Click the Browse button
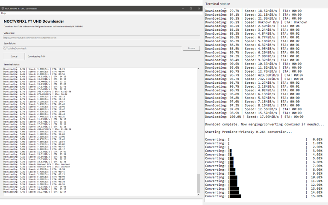This screenshot has width=328, height=205. 191,48
